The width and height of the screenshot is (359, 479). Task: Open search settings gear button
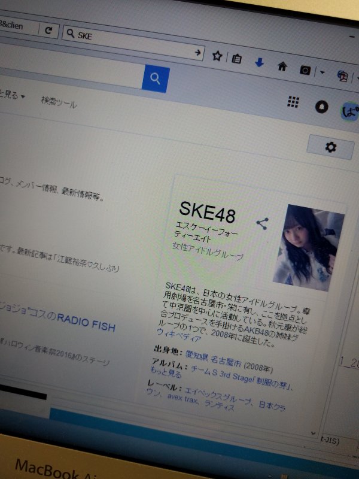330,147
